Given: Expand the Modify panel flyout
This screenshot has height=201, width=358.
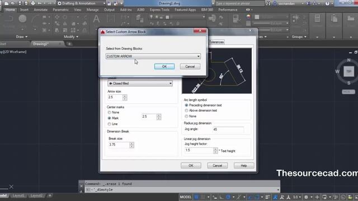Looking at the screenshot, I should [71, 37].
